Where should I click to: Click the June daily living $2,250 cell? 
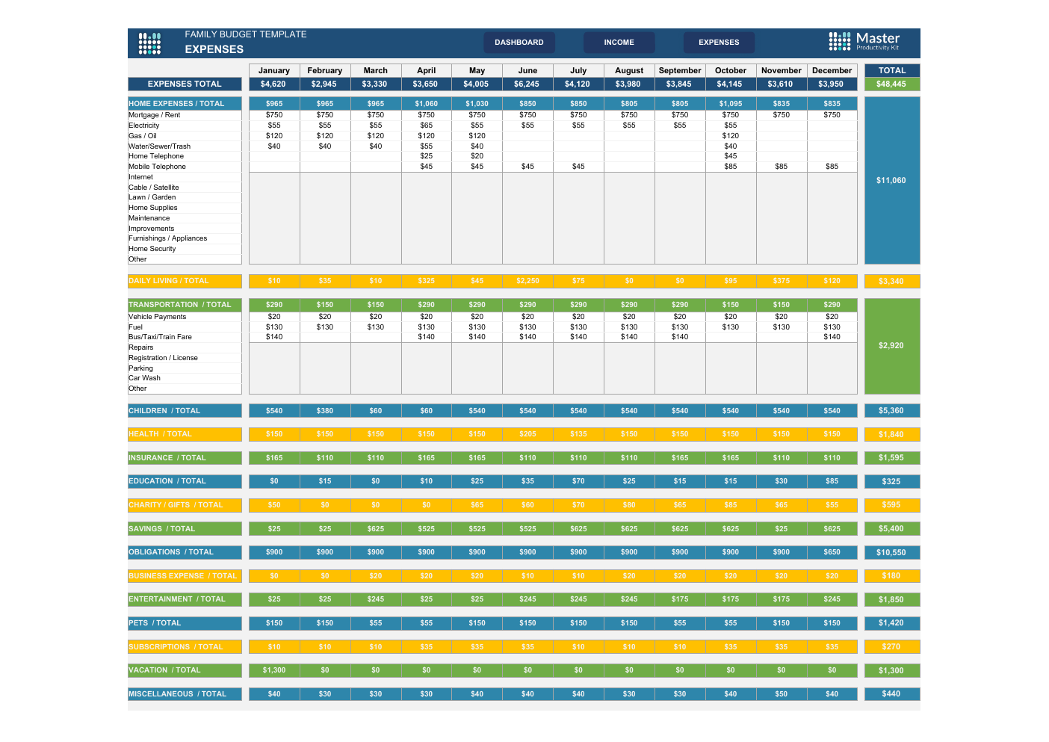[x=527, y=281]
